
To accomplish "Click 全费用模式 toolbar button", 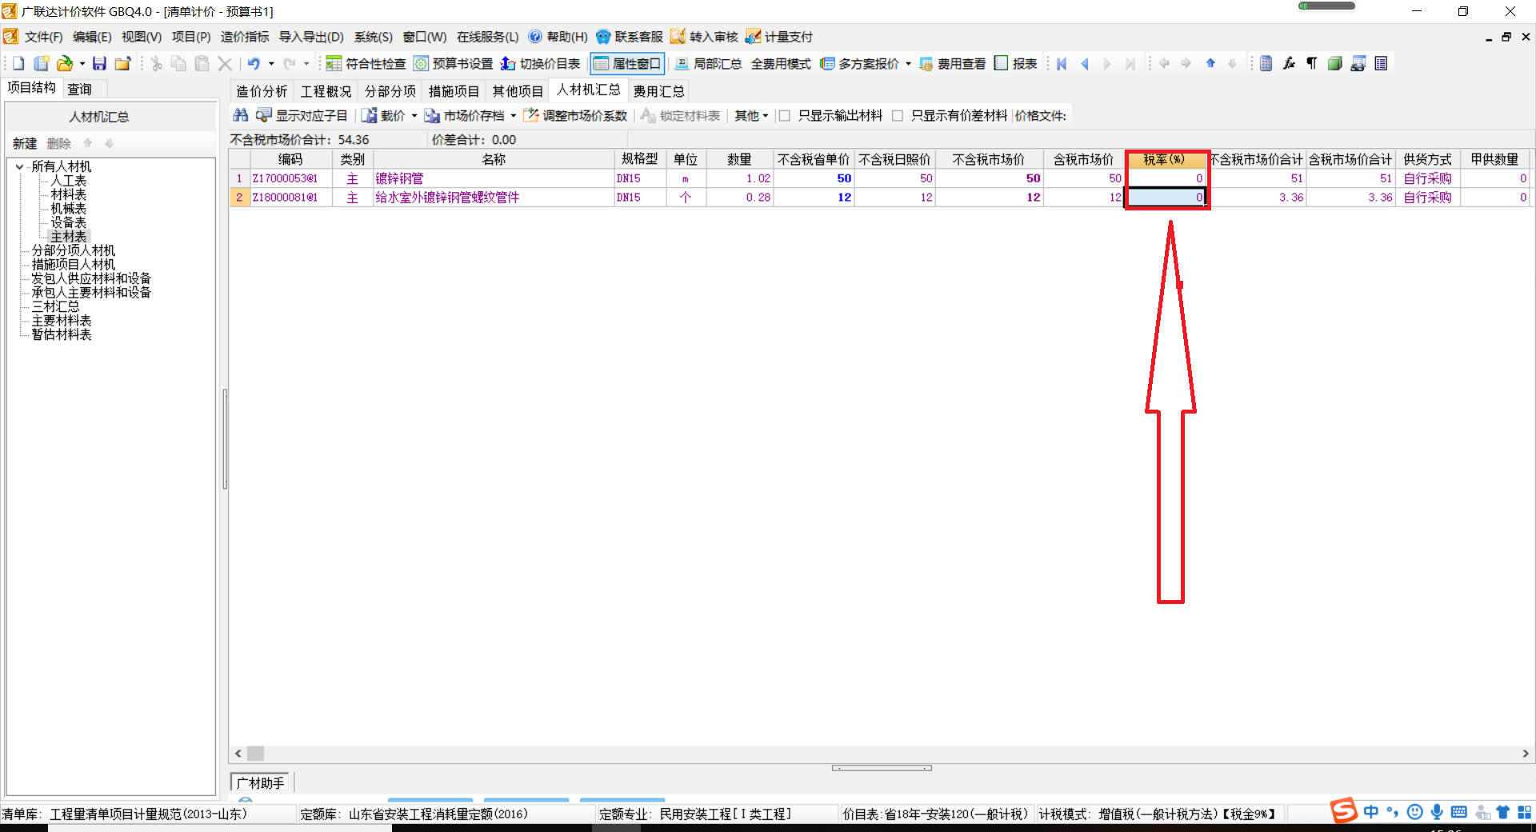I will click(x=781, y=64).
